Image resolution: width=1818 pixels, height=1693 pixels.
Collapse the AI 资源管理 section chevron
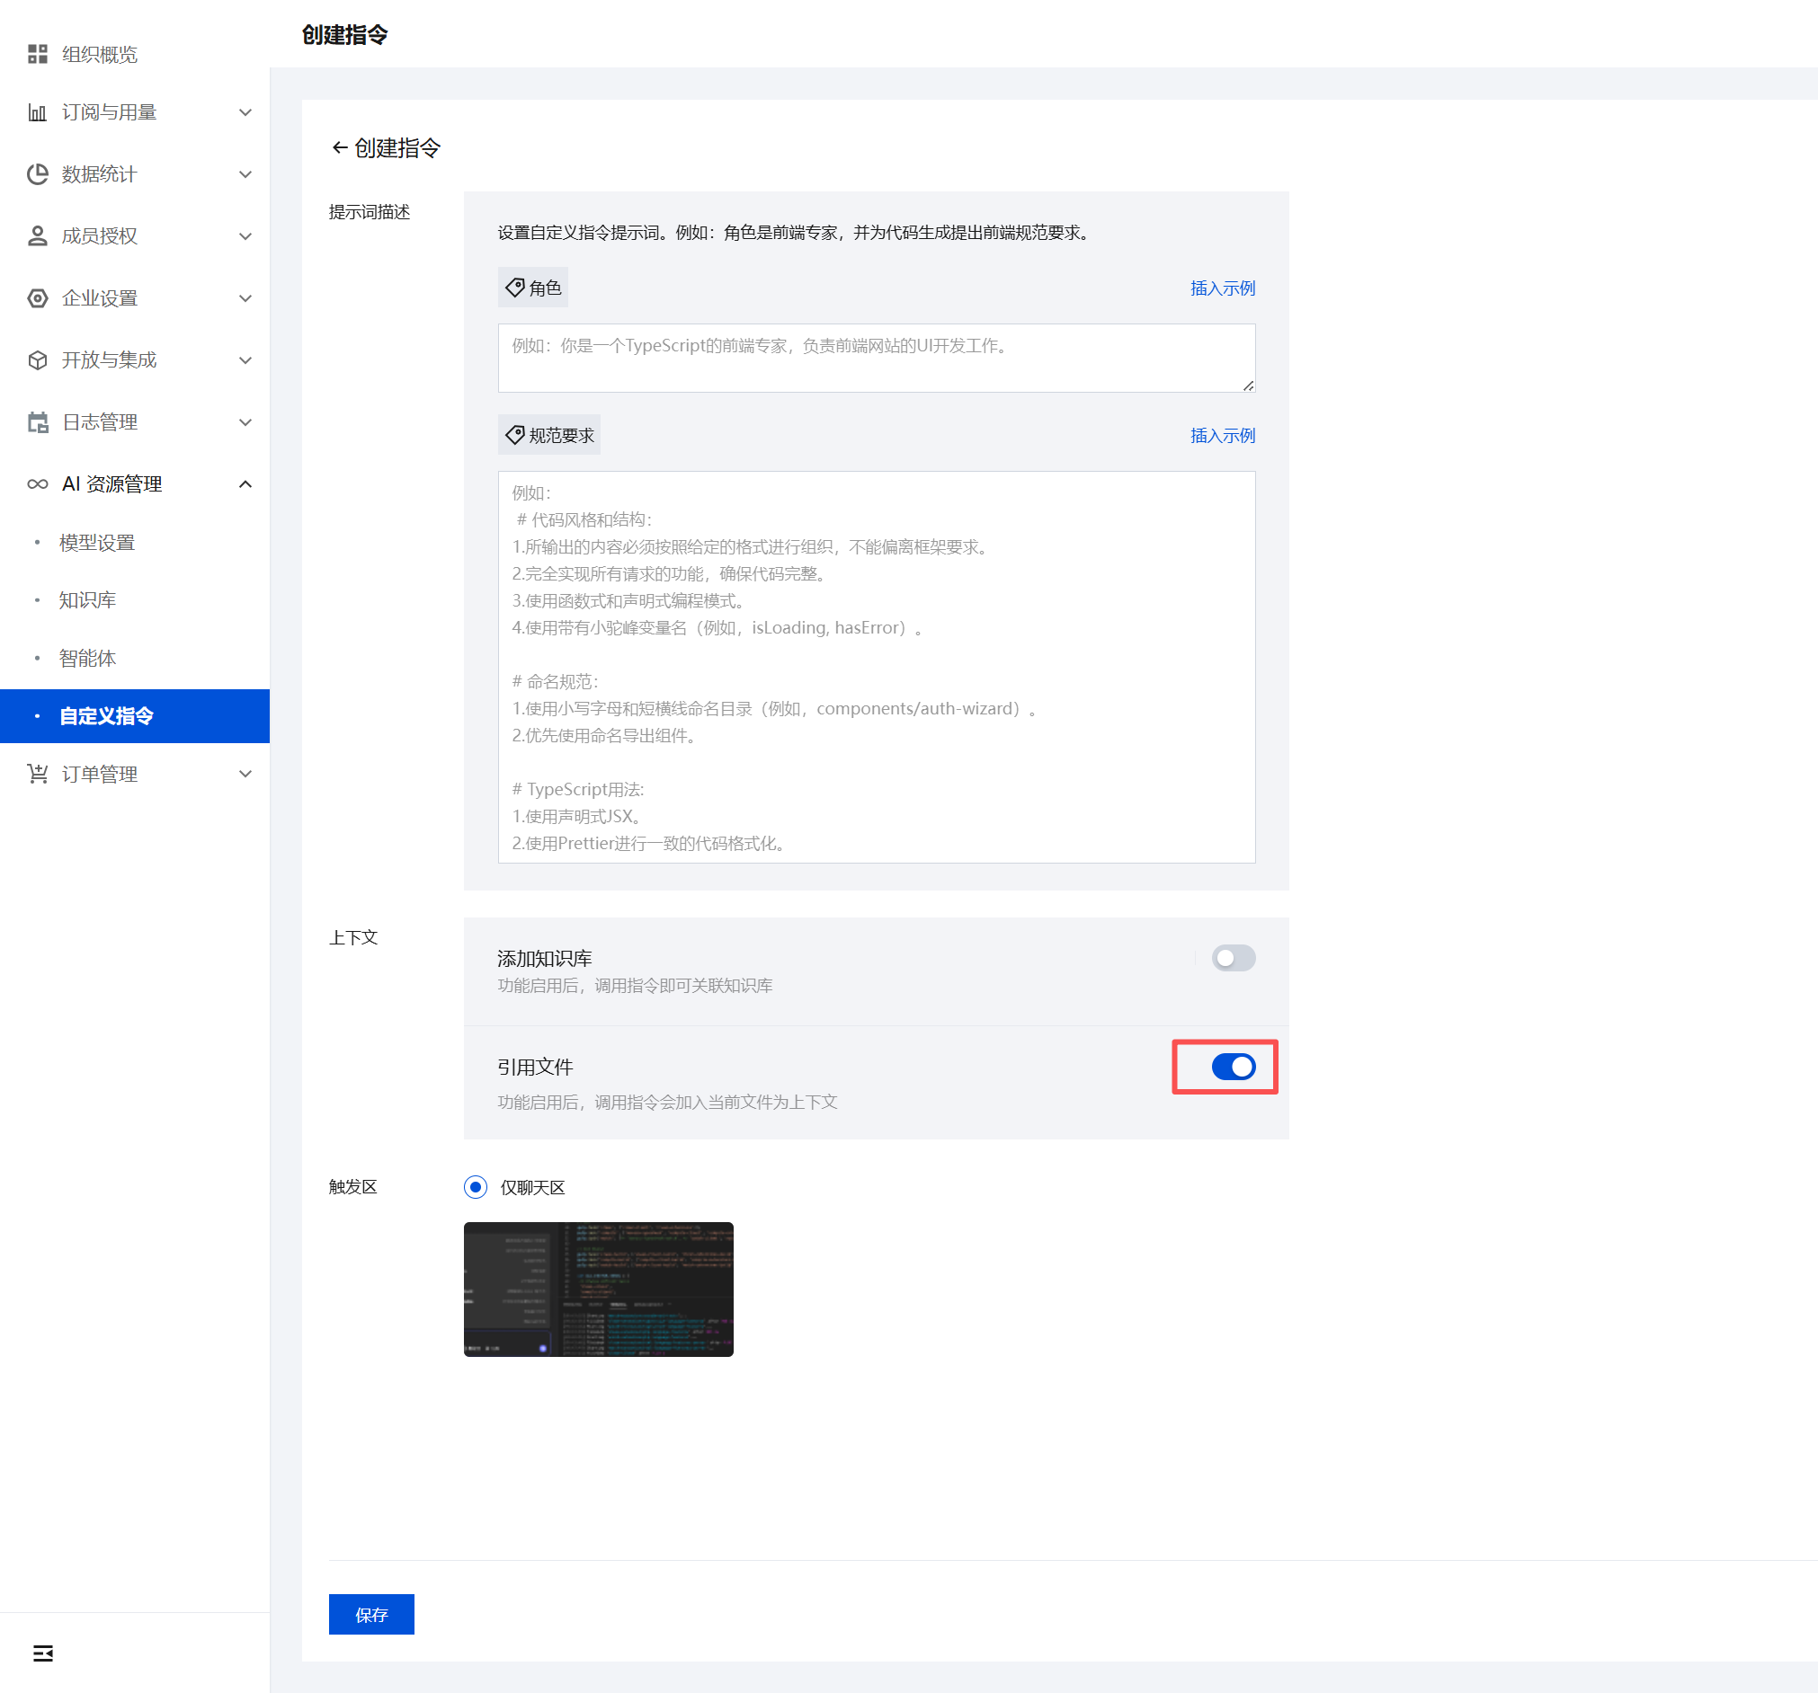(245, 484)
